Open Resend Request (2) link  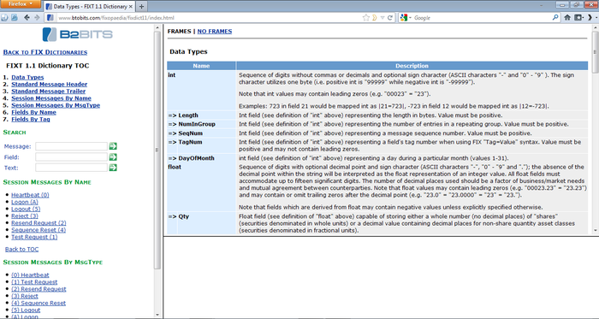click(x=39, y=223)
